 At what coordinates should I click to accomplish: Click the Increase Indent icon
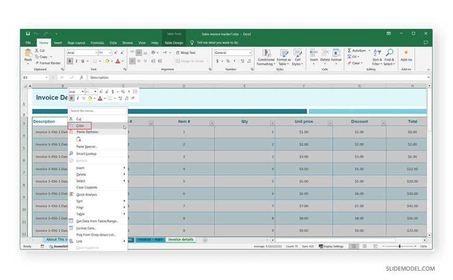click(159, 61)
